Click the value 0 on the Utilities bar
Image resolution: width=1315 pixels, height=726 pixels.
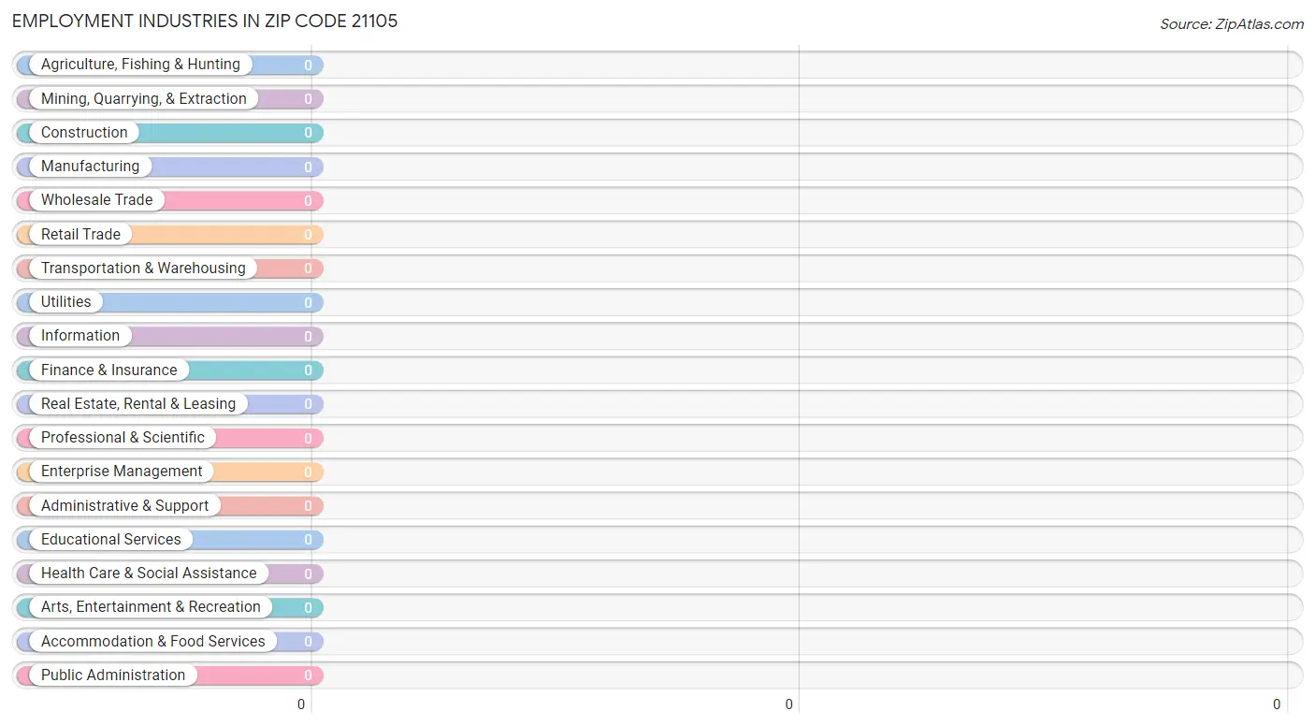coord(308,302)
